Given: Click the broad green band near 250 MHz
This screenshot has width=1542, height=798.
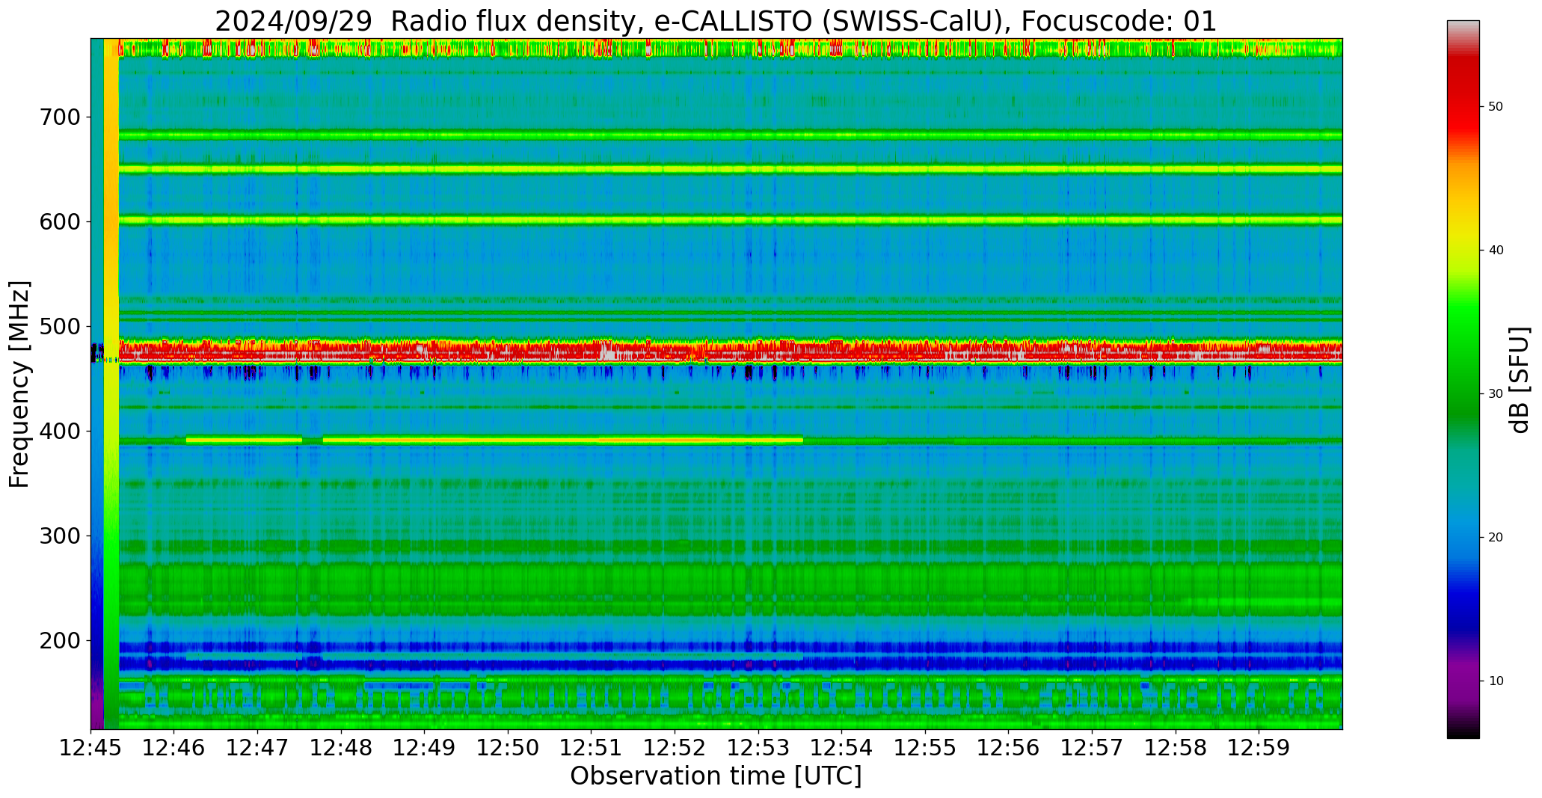Looking at the screenshot, I should pyautogui.click(x=730, y=589).
